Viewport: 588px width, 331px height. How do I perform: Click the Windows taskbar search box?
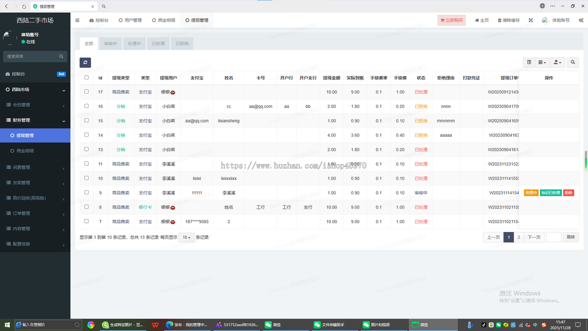click(48, 325)
